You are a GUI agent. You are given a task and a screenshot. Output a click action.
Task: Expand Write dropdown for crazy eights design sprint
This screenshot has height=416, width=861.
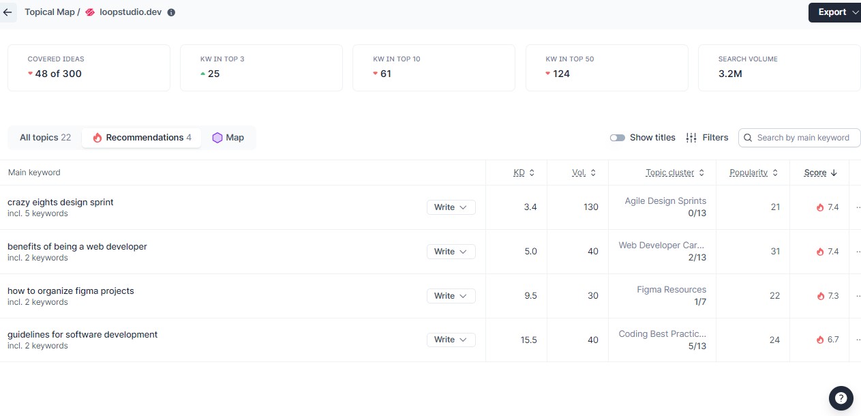coord(451,207)
